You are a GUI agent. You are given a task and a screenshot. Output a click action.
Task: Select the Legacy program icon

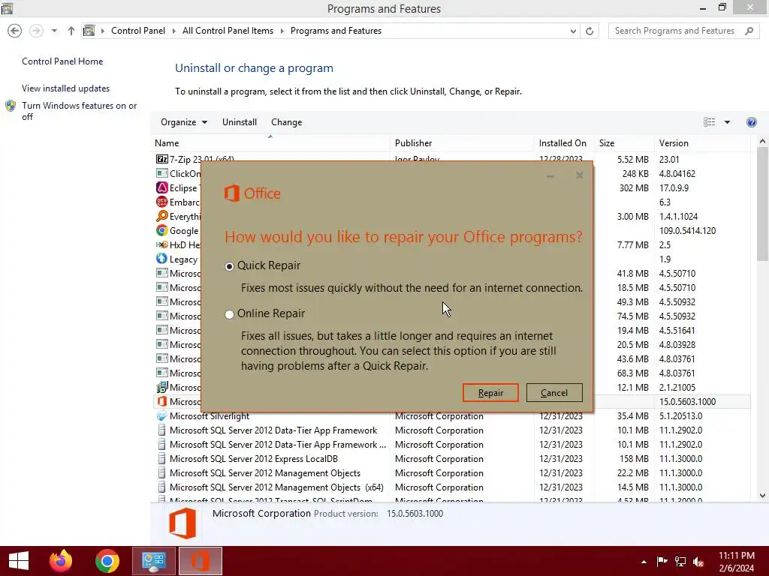coord(162,259)
